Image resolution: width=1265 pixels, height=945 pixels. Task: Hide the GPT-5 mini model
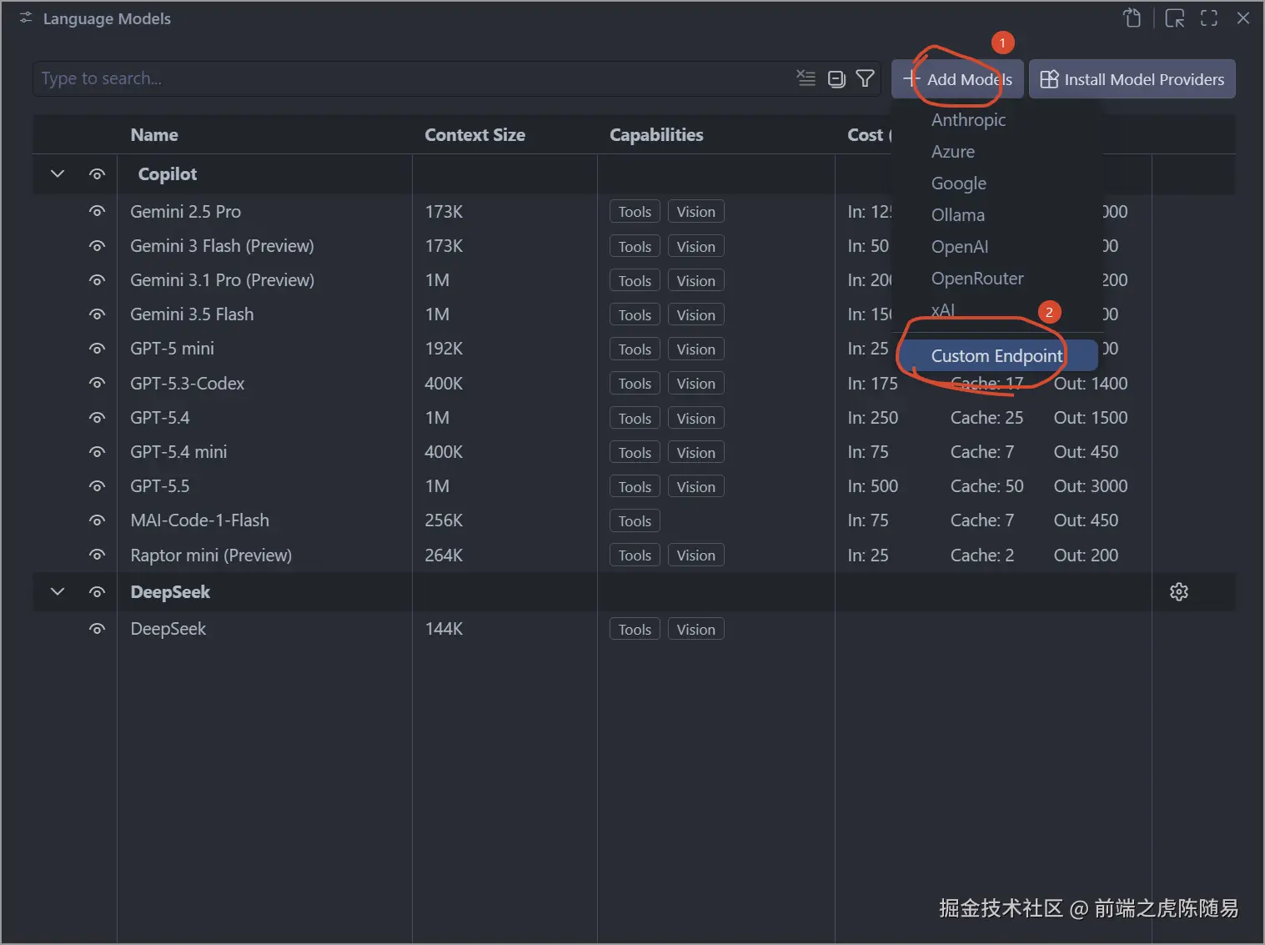98,349
